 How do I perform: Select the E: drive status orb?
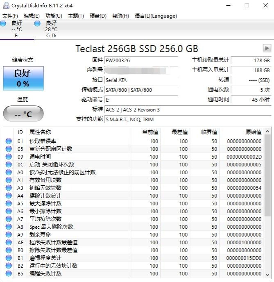(x=3, y=24)
